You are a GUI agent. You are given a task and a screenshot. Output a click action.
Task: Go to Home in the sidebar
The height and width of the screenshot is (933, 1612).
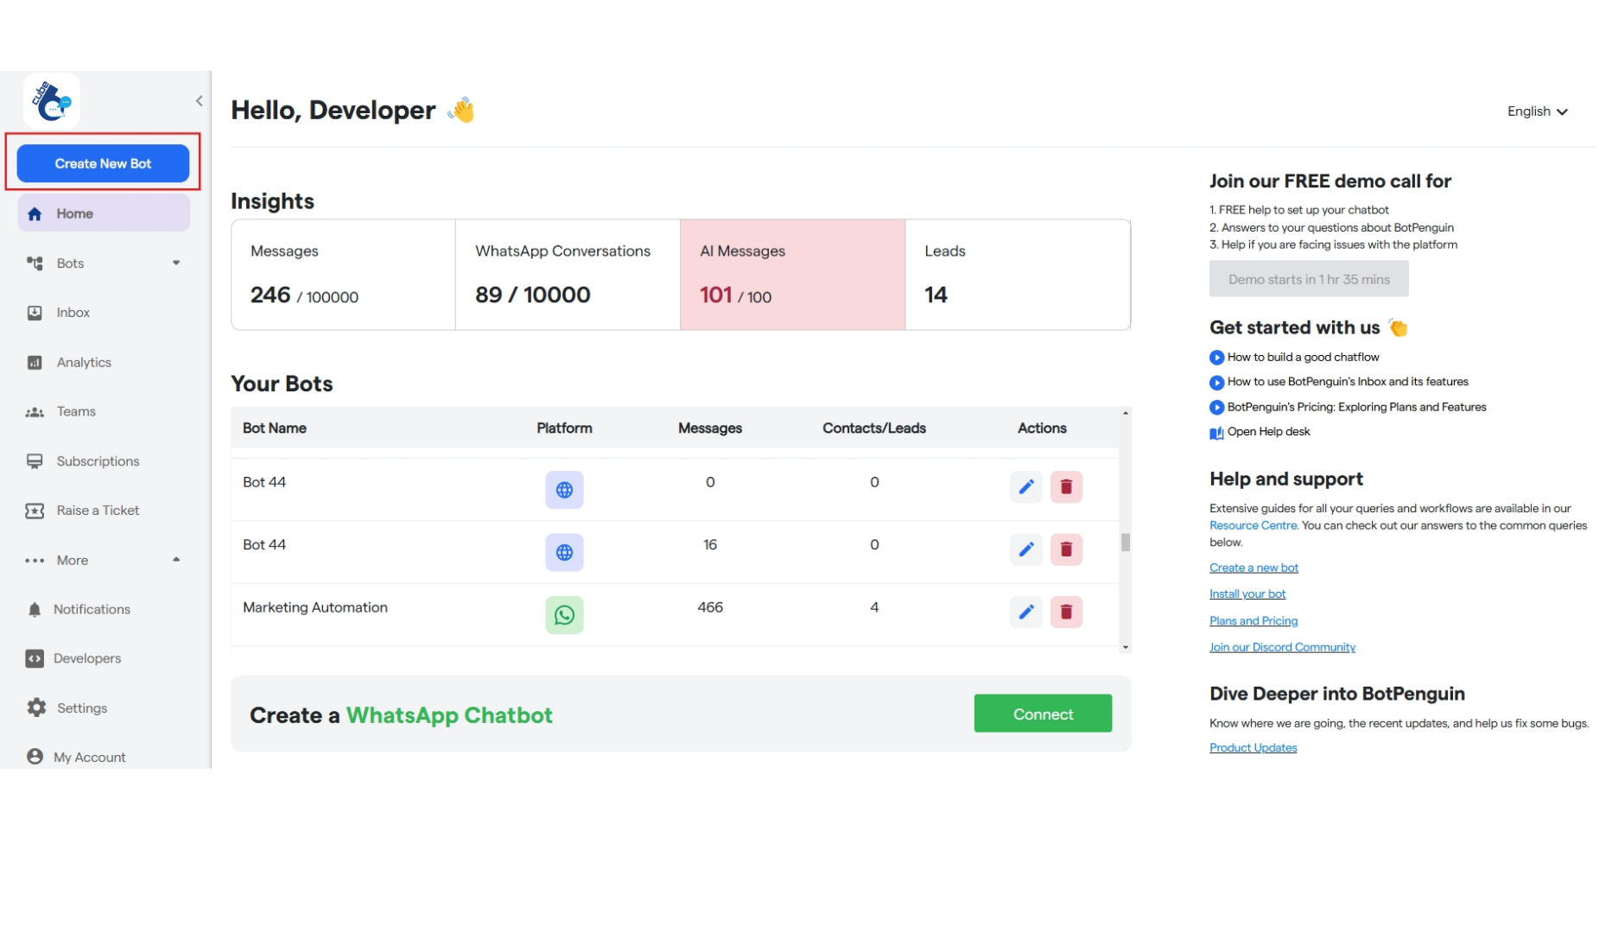75,213
